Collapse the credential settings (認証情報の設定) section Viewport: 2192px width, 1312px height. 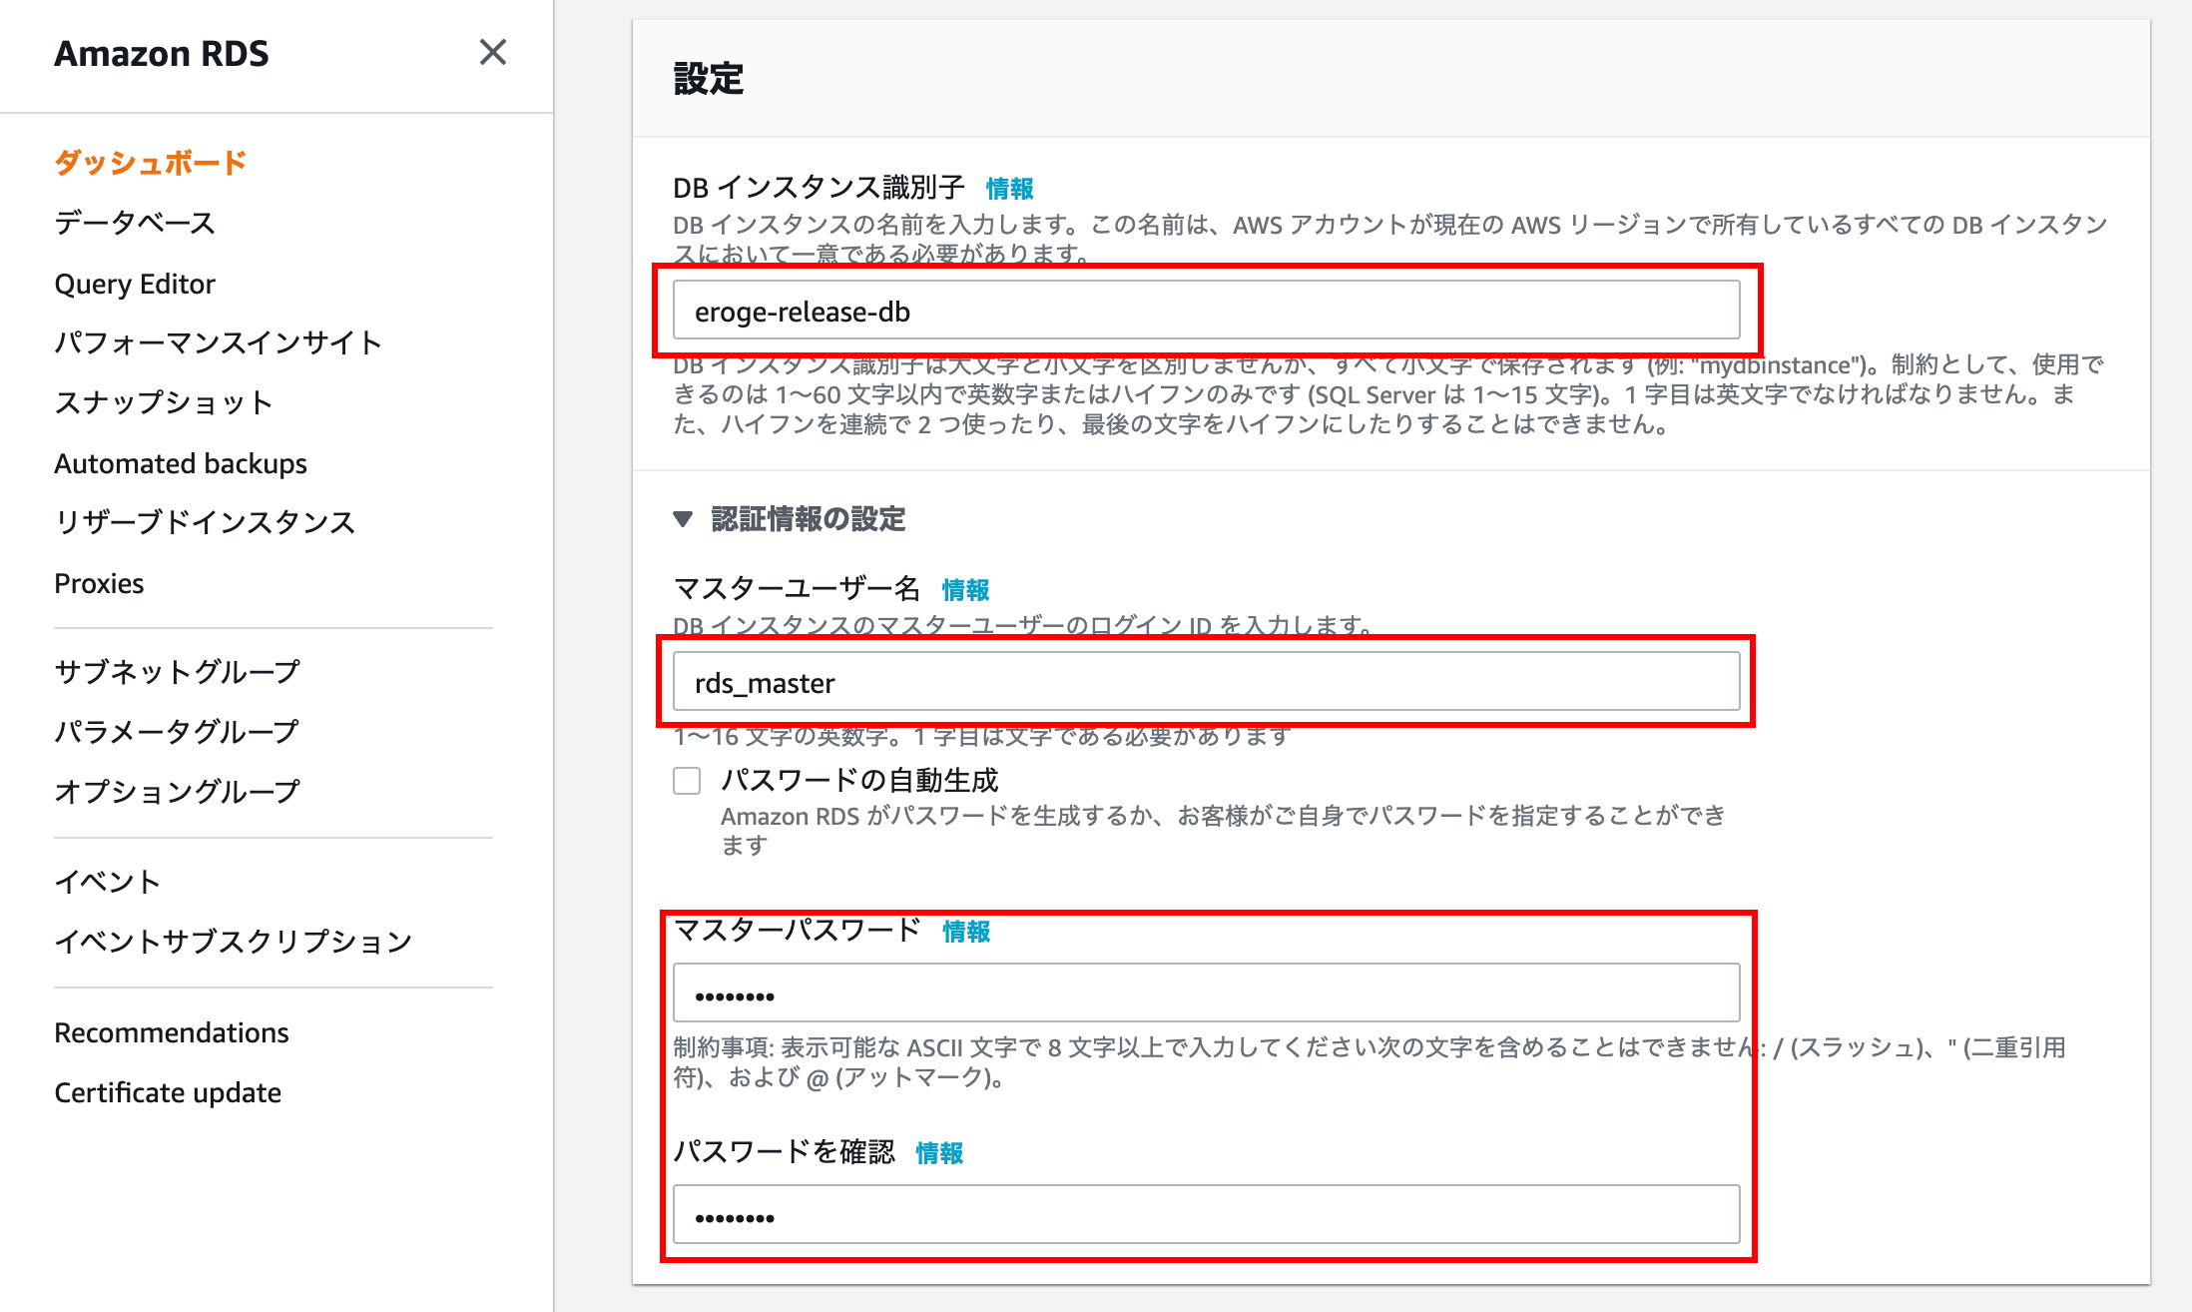(x=684, y=518)
